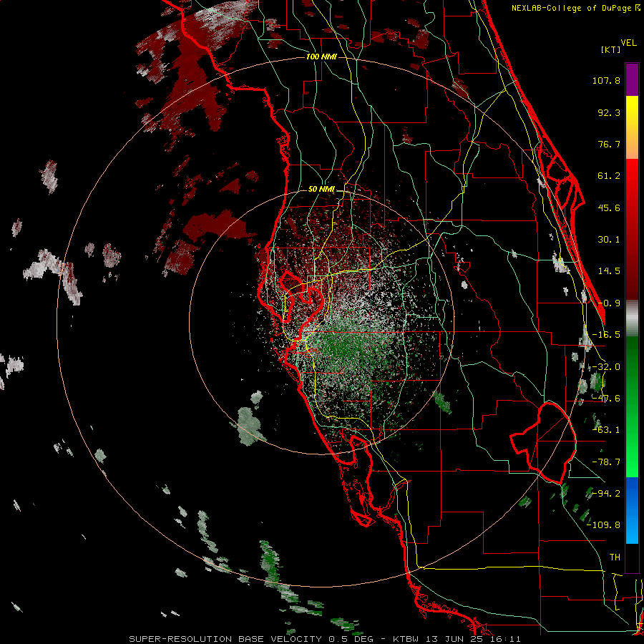
Task: Click the 76.7 velocity scale value
Action: tap(609, 144)
